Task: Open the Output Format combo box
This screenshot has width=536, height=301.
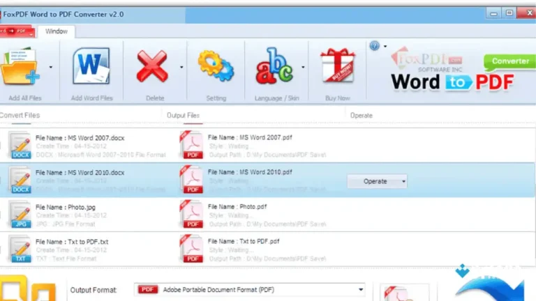Action: pos(250,290)
